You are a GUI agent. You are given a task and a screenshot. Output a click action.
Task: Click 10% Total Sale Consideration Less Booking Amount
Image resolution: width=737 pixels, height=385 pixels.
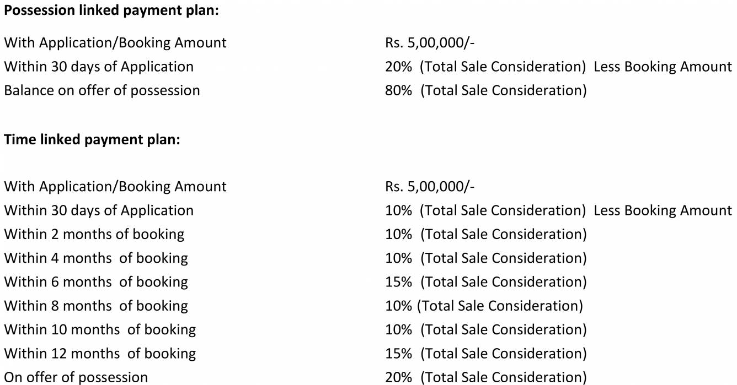(x=558, y=210)
